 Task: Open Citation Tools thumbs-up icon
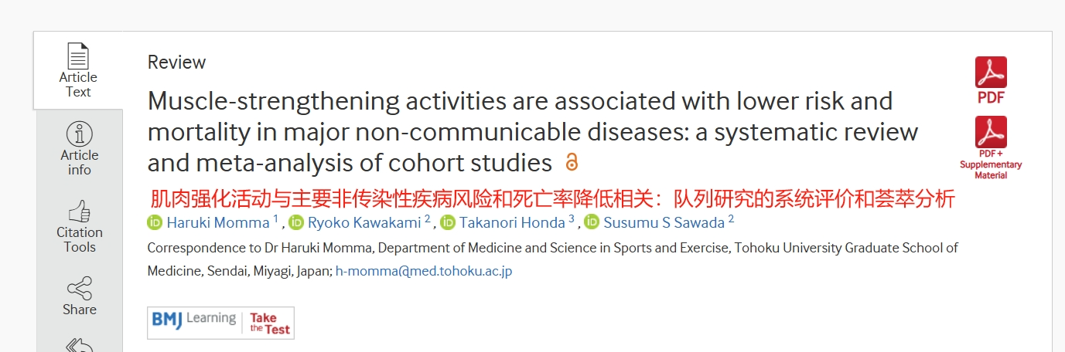point(79,211)
